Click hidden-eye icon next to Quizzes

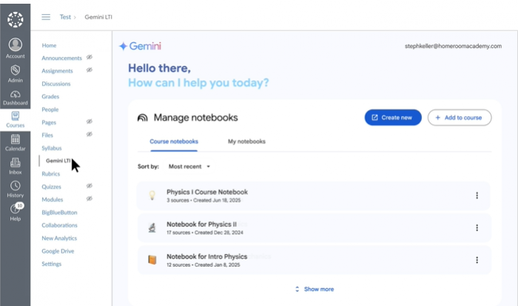pos(90,186)
